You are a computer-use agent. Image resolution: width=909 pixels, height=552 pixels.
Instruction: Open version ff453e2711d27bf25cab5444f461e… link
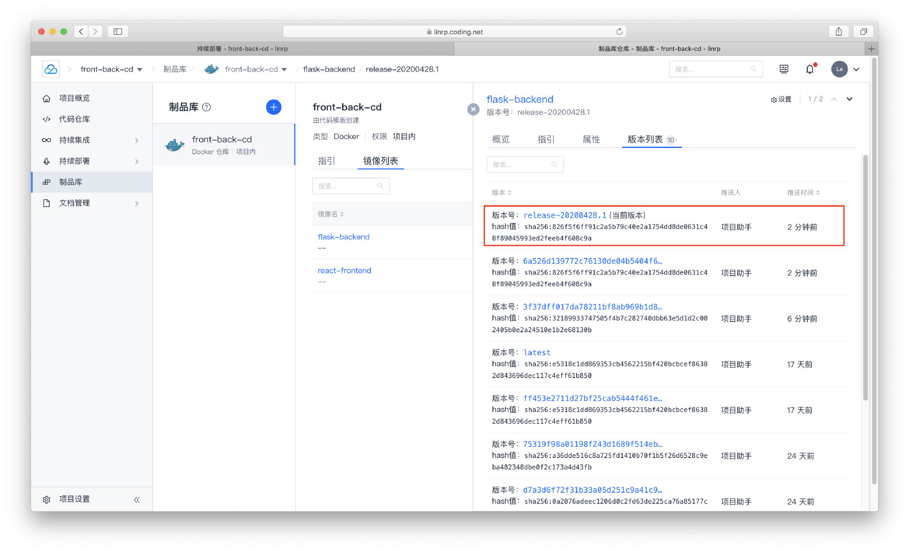593,398
